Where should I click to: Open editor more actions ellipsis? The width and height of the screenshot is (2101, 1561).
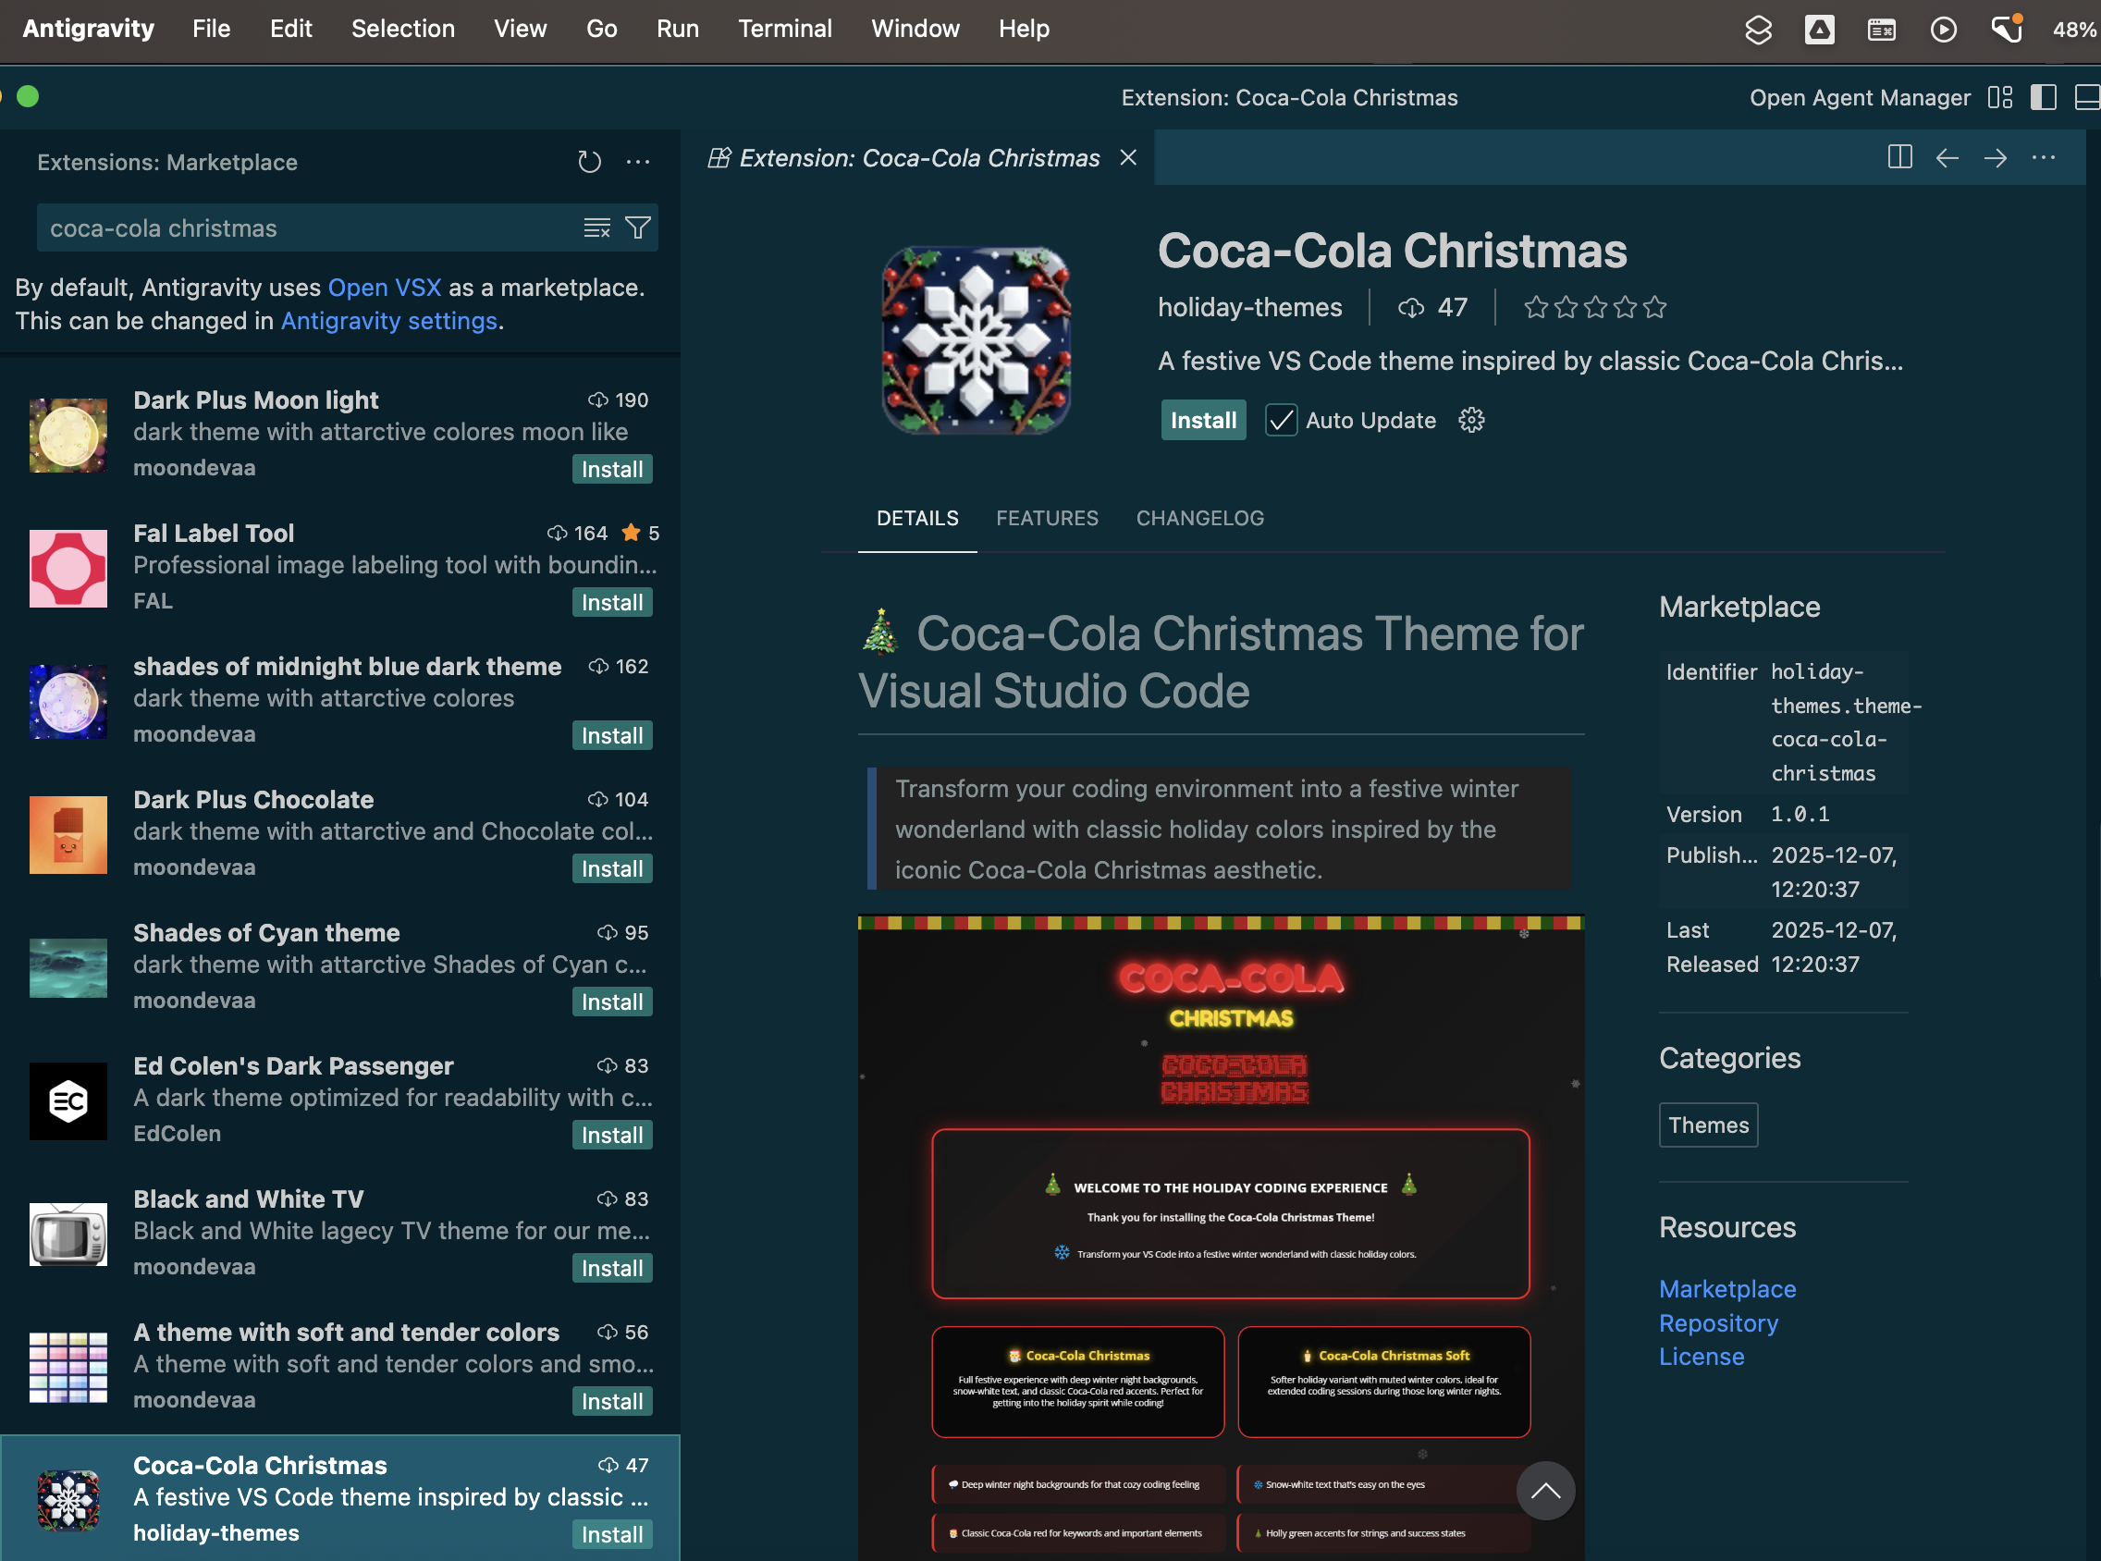[x=2043, y=158]
